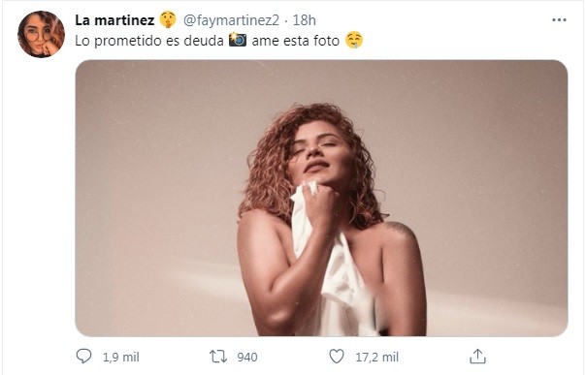
Task: Open the attached photo in full view
Action: 321,198
